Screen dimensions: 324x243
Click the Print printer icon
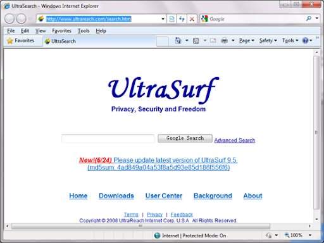(x=224, y=40)
